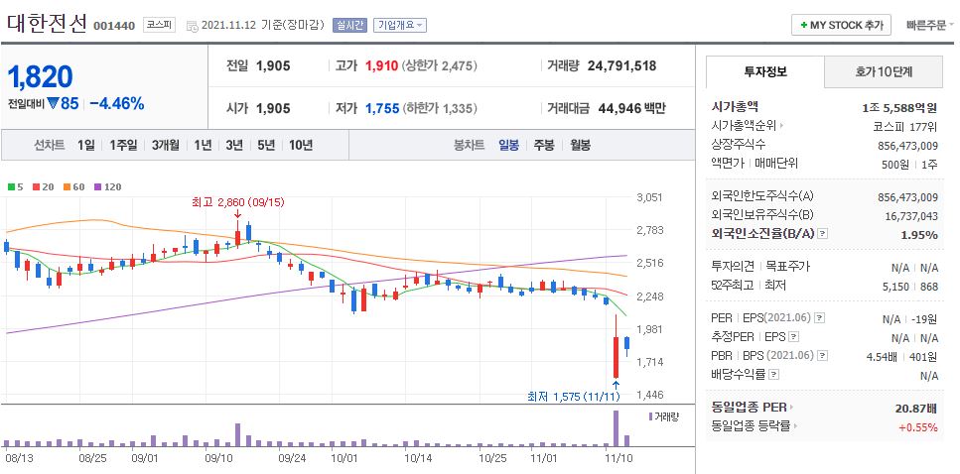Screen dimensions: 960x474
Task: Open the 시가총액순위 link
Action: pyautogui.click(x=748, y=125)
